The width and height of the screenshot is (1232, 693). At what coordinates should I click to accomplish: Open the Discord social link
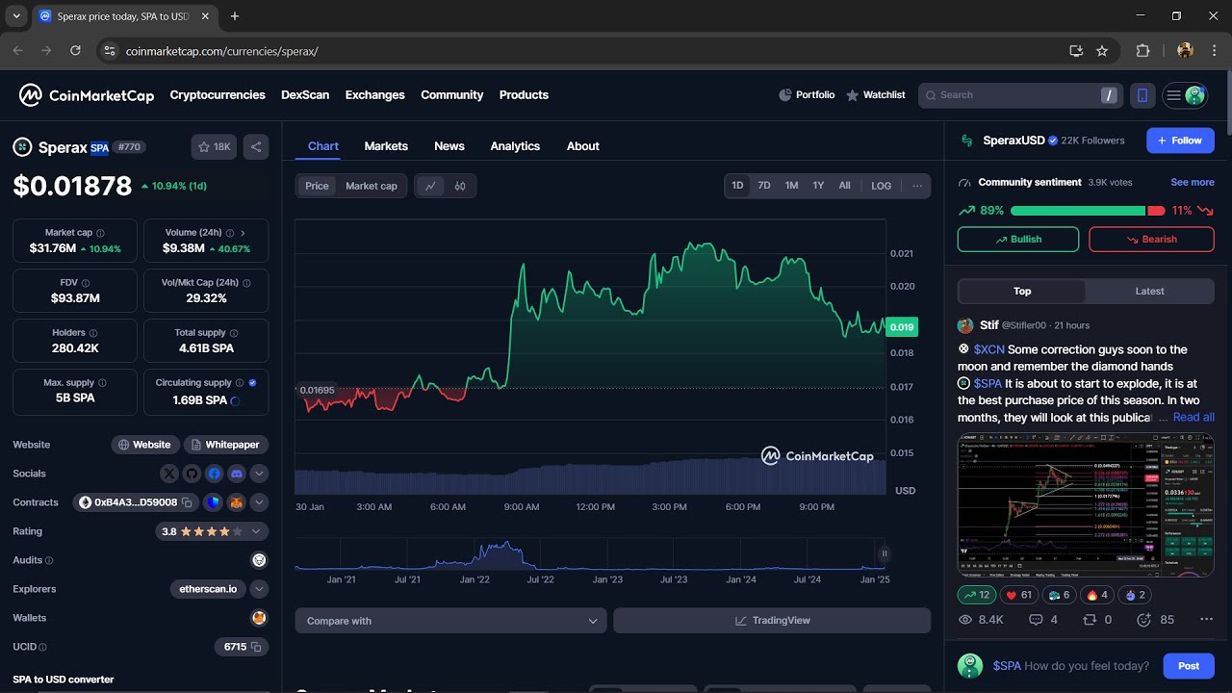[236, 474]
